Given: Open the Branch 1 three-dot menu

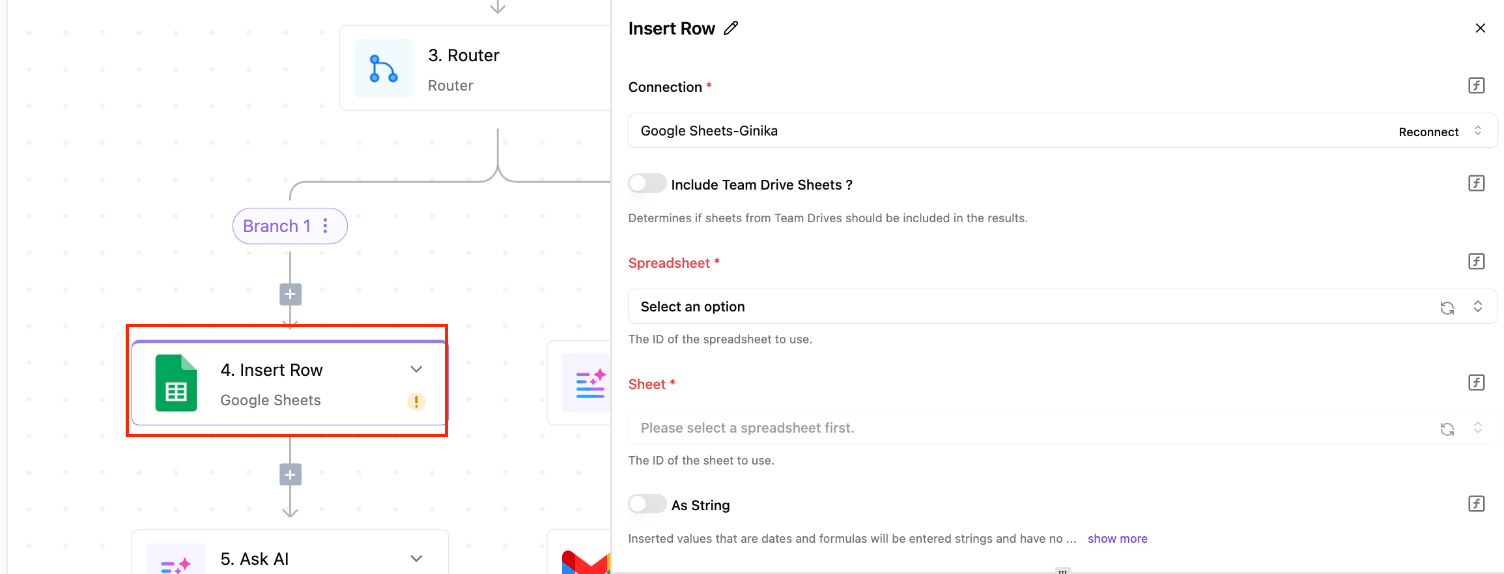Looking at the screenshot, I should click(x=325, y=226).
